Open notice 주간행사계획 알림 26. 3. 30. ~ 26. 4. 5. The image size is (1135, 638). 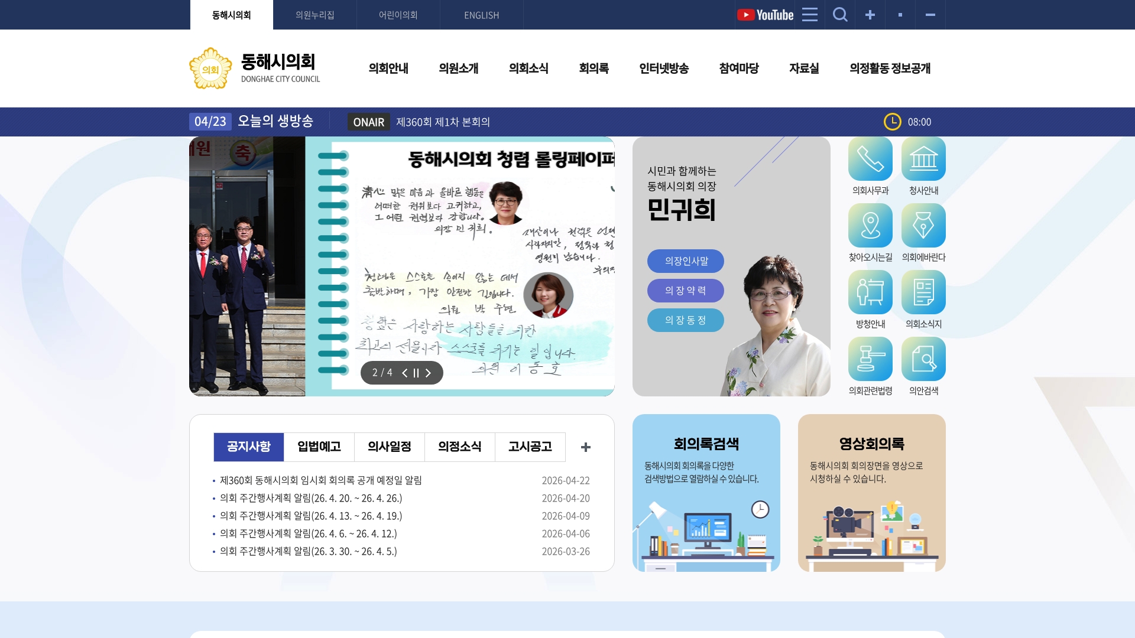tap(309, 551)
